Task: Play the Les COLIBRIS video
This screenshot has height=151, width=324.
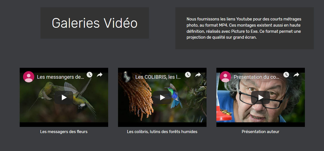Action: click(162, 97)
